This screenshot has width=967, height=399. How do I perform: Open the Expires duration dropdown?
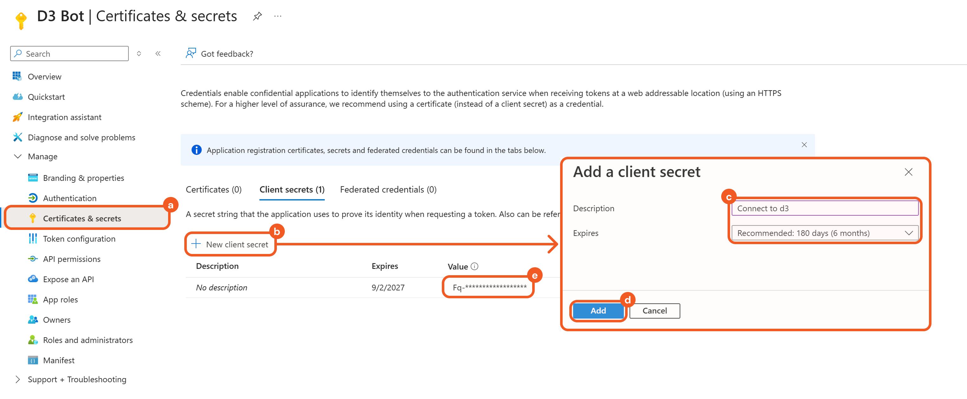click(824, 233)
